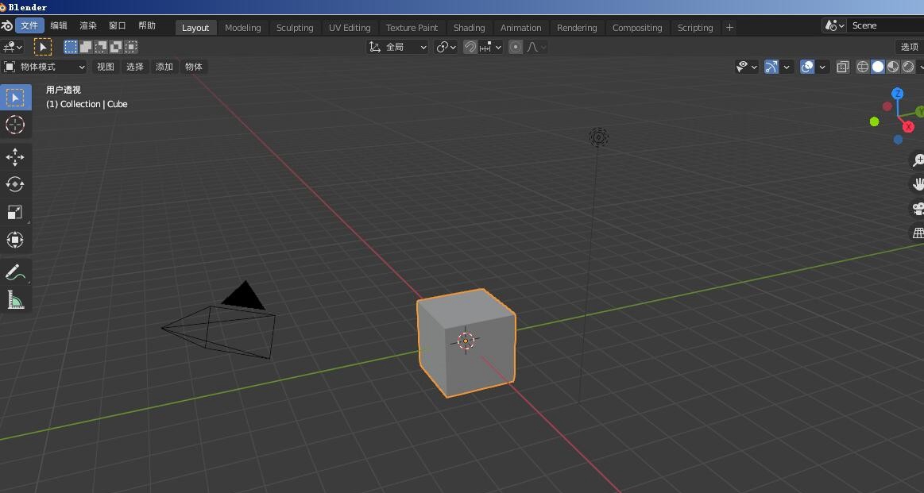This screenshot has height=493, width=924.
Task: Toggle X-ray mode
Action: tap(843, 67)
